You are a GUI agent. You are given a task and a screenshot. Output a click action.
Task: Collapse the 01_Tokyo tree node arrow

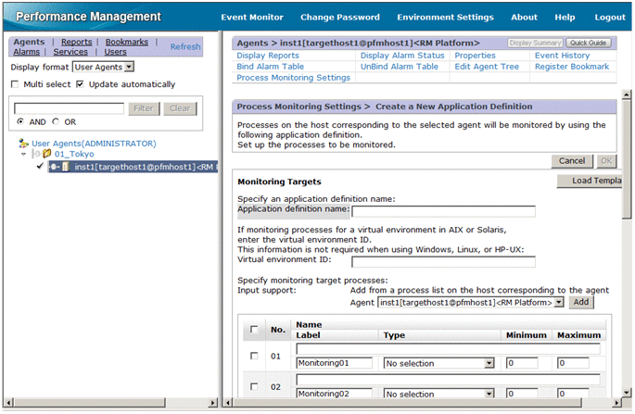(23, 154)
